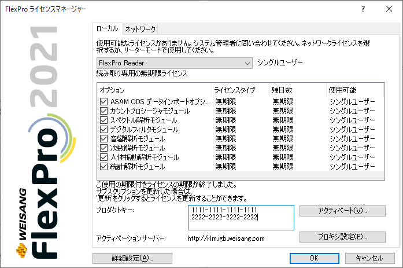The image size is (403, 268).
Task: Click the 1111-1111-1111-1111 key line
Action: [224, 210]
